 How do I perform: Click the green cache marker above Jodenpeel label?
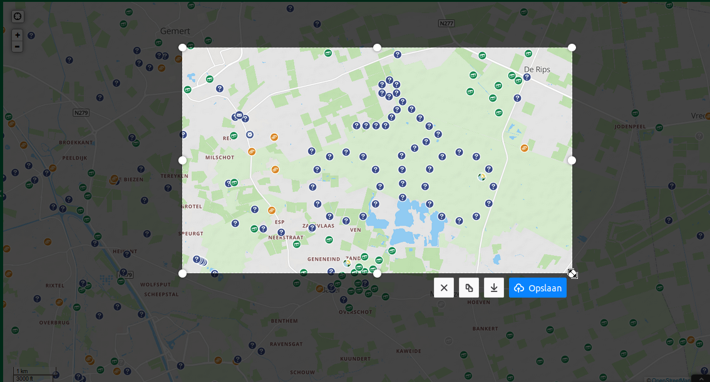(x=635, y=113)
